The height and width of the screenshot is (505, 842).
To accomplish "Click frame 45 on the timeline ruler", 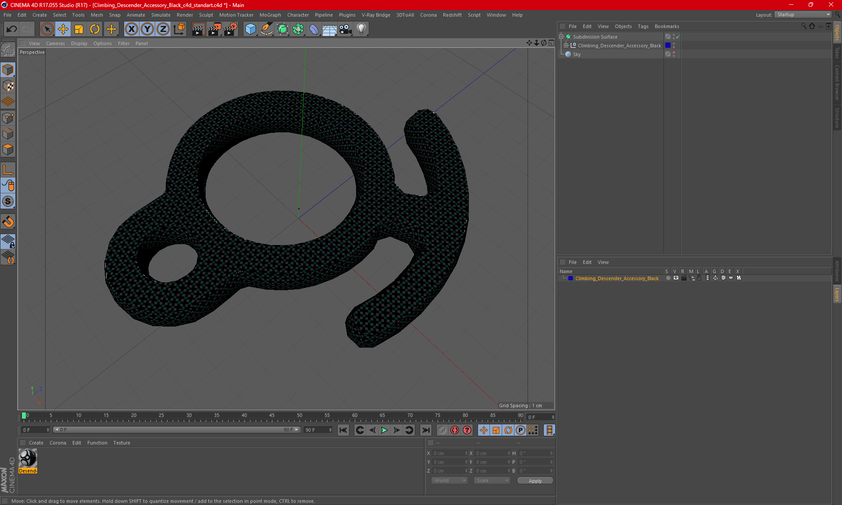I will pyautogui.click(x=272, y=416).
